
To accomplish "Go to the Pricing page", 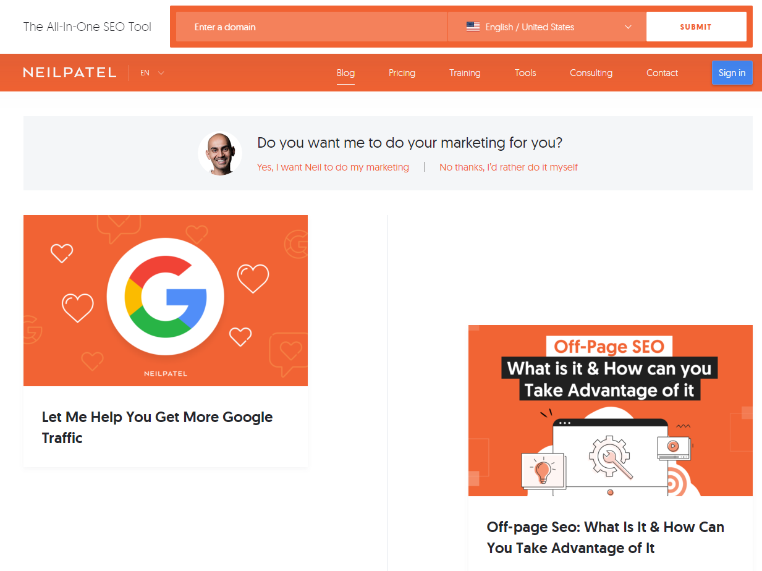I will pyautogui.click(x=402, y=73).
